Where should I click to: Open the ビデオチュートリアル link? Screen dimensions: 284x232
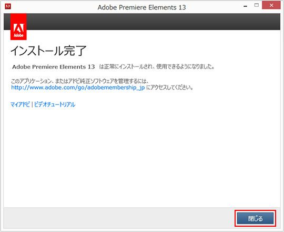55,104
